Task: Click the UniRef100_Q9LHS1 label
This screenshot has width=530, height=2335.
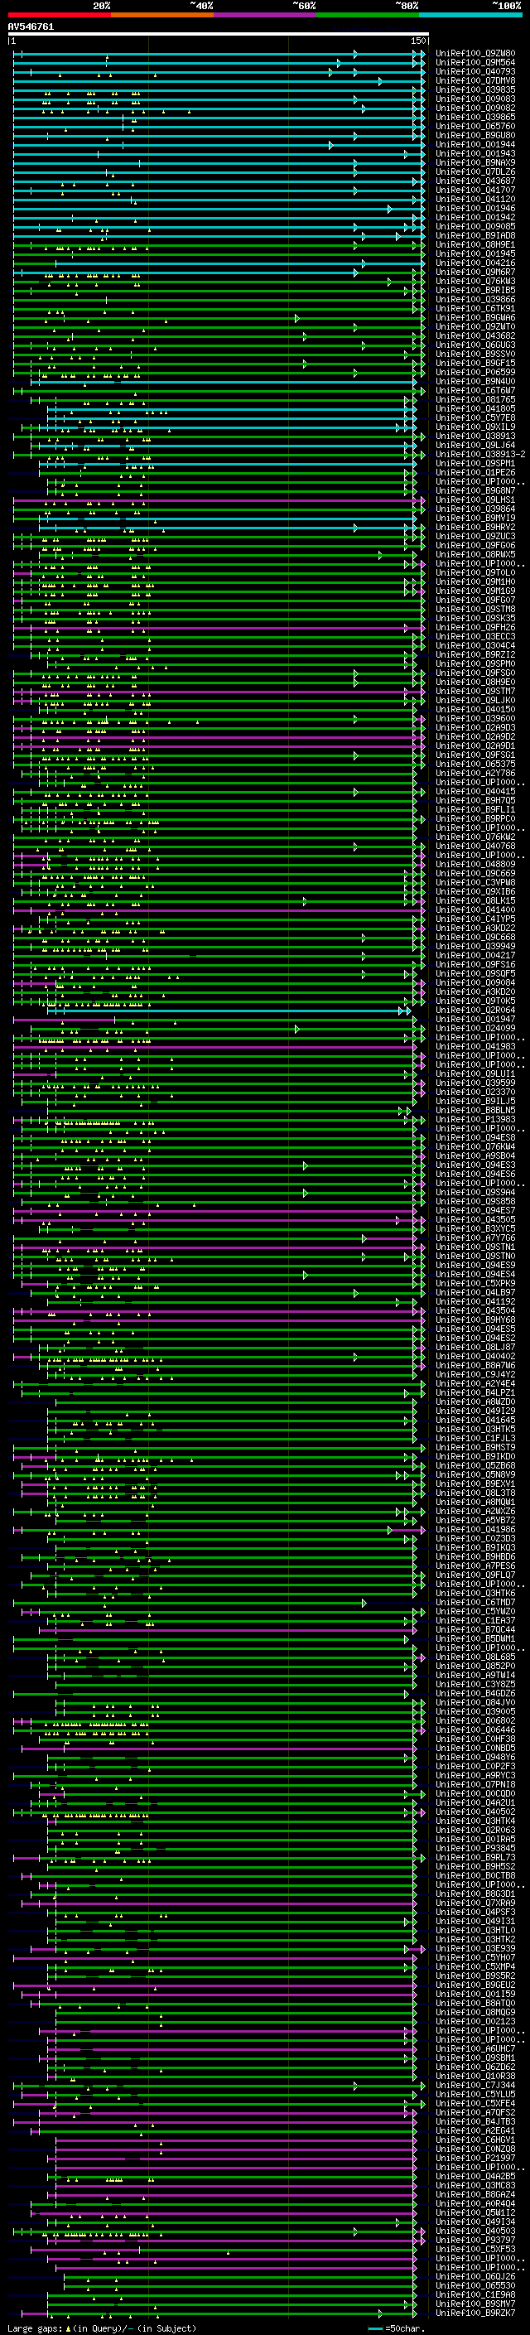Action: [475, 499]
